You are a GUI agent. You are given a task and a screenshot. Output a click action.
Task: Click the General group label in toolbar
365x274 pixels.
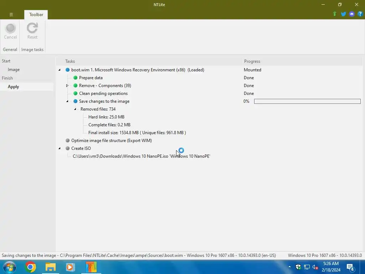pos(10,50)
